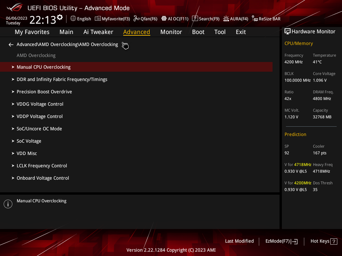Viewport: 342px width, 256px height.
Task: Expand VDDP Voltage Control arrow
Action: coord(13,116)
